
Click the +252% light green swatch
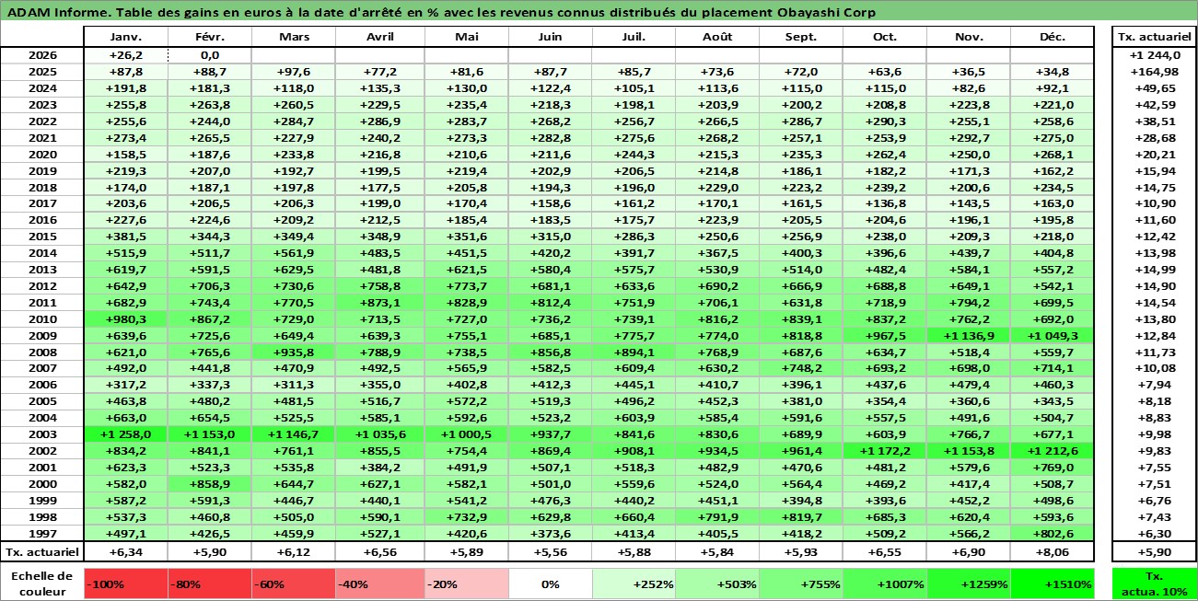(634, 584)
